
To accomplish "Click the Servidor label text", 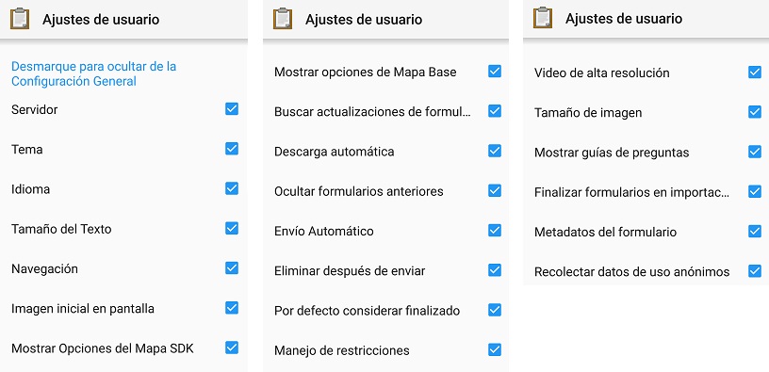I will pyautogui.click(x=34, y=109).
